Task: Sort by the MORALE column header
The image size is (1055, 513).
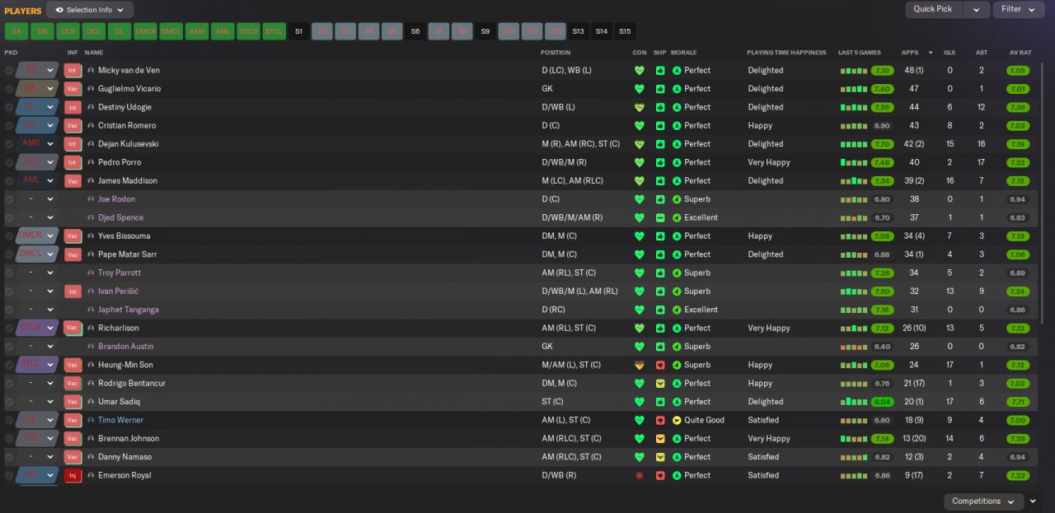Action: click(683, 53)
